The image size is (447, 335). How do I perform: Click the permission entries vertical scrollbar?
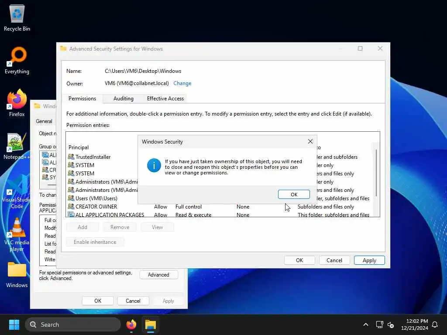(x=376, y=174)
